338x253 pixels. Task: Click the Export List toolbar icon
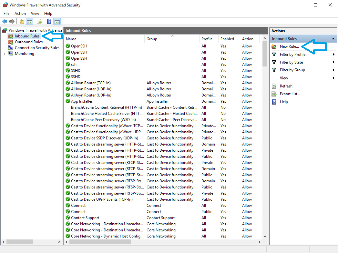(x=39, y=22)
